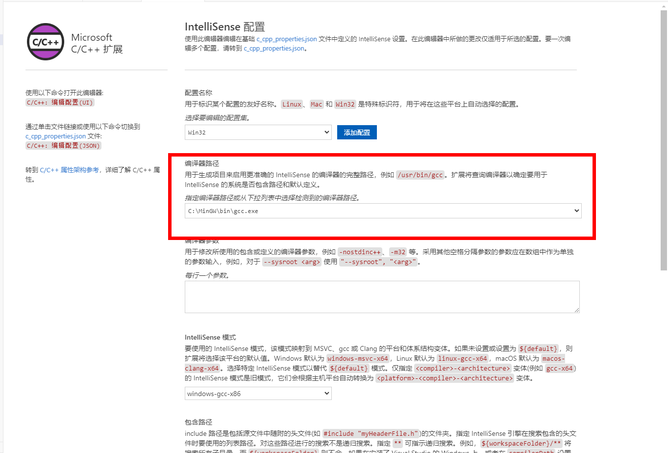Open the sidebar c_cpp_properties.json link
The width and height of the screenshot is (668, 453).
click(56, 136)
